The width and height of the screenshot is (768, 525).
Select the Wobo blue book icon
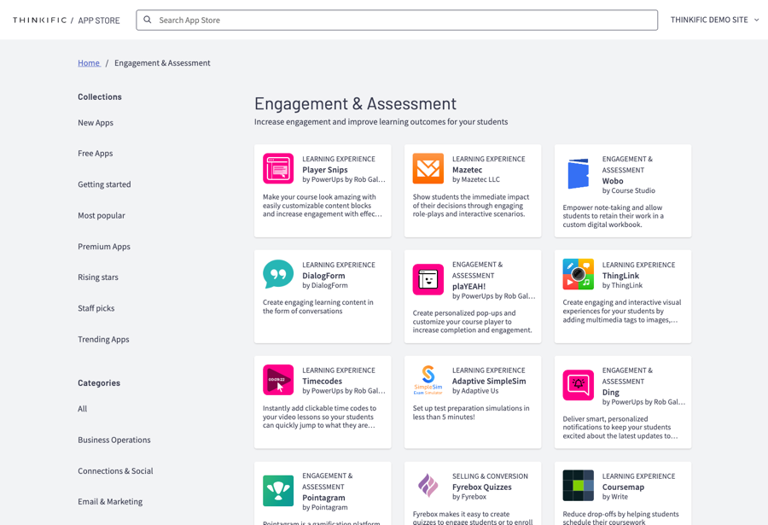[x=578, y=173]
